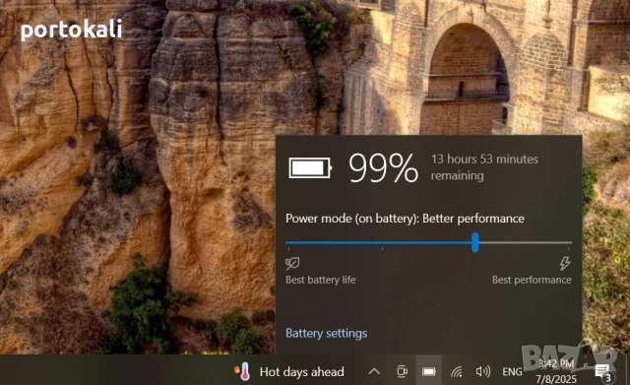Click the Best performance label
Image resolution: width=630 pixels, height=385 pixels.
coord(532,280)
